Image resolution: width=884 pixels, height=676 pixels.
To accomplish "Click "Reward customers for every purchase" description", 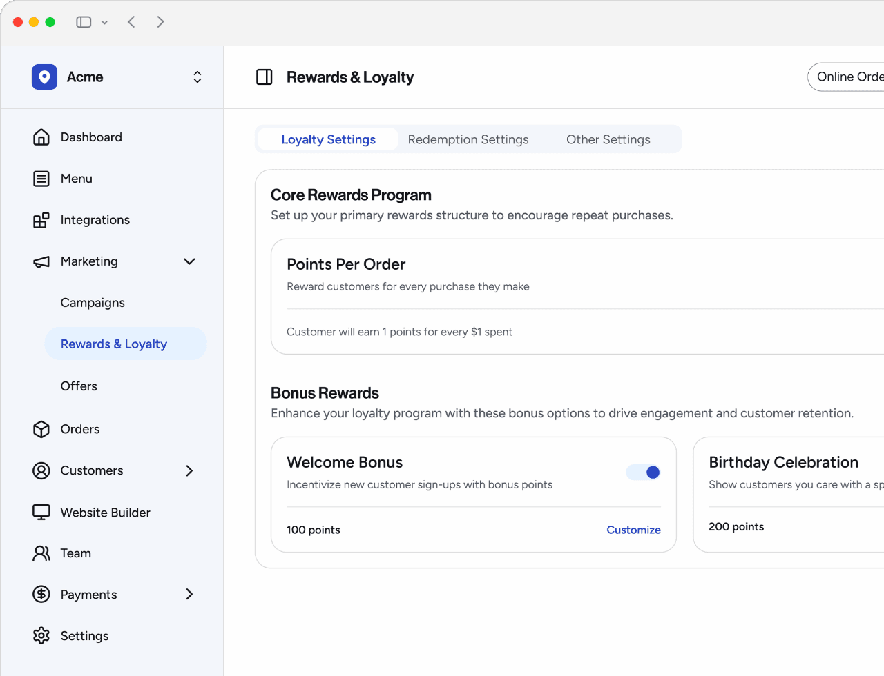I will (x=408, y=286).
